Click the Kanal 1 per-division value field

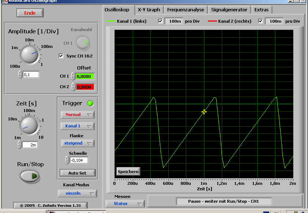[174, 21]
